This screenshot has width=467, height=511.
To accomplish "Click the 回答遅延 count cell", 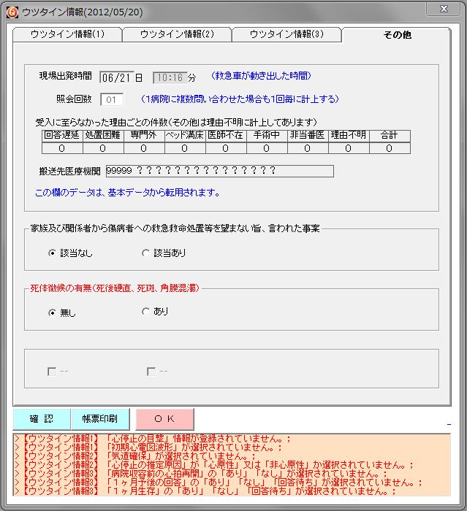I will click(61, 148).
